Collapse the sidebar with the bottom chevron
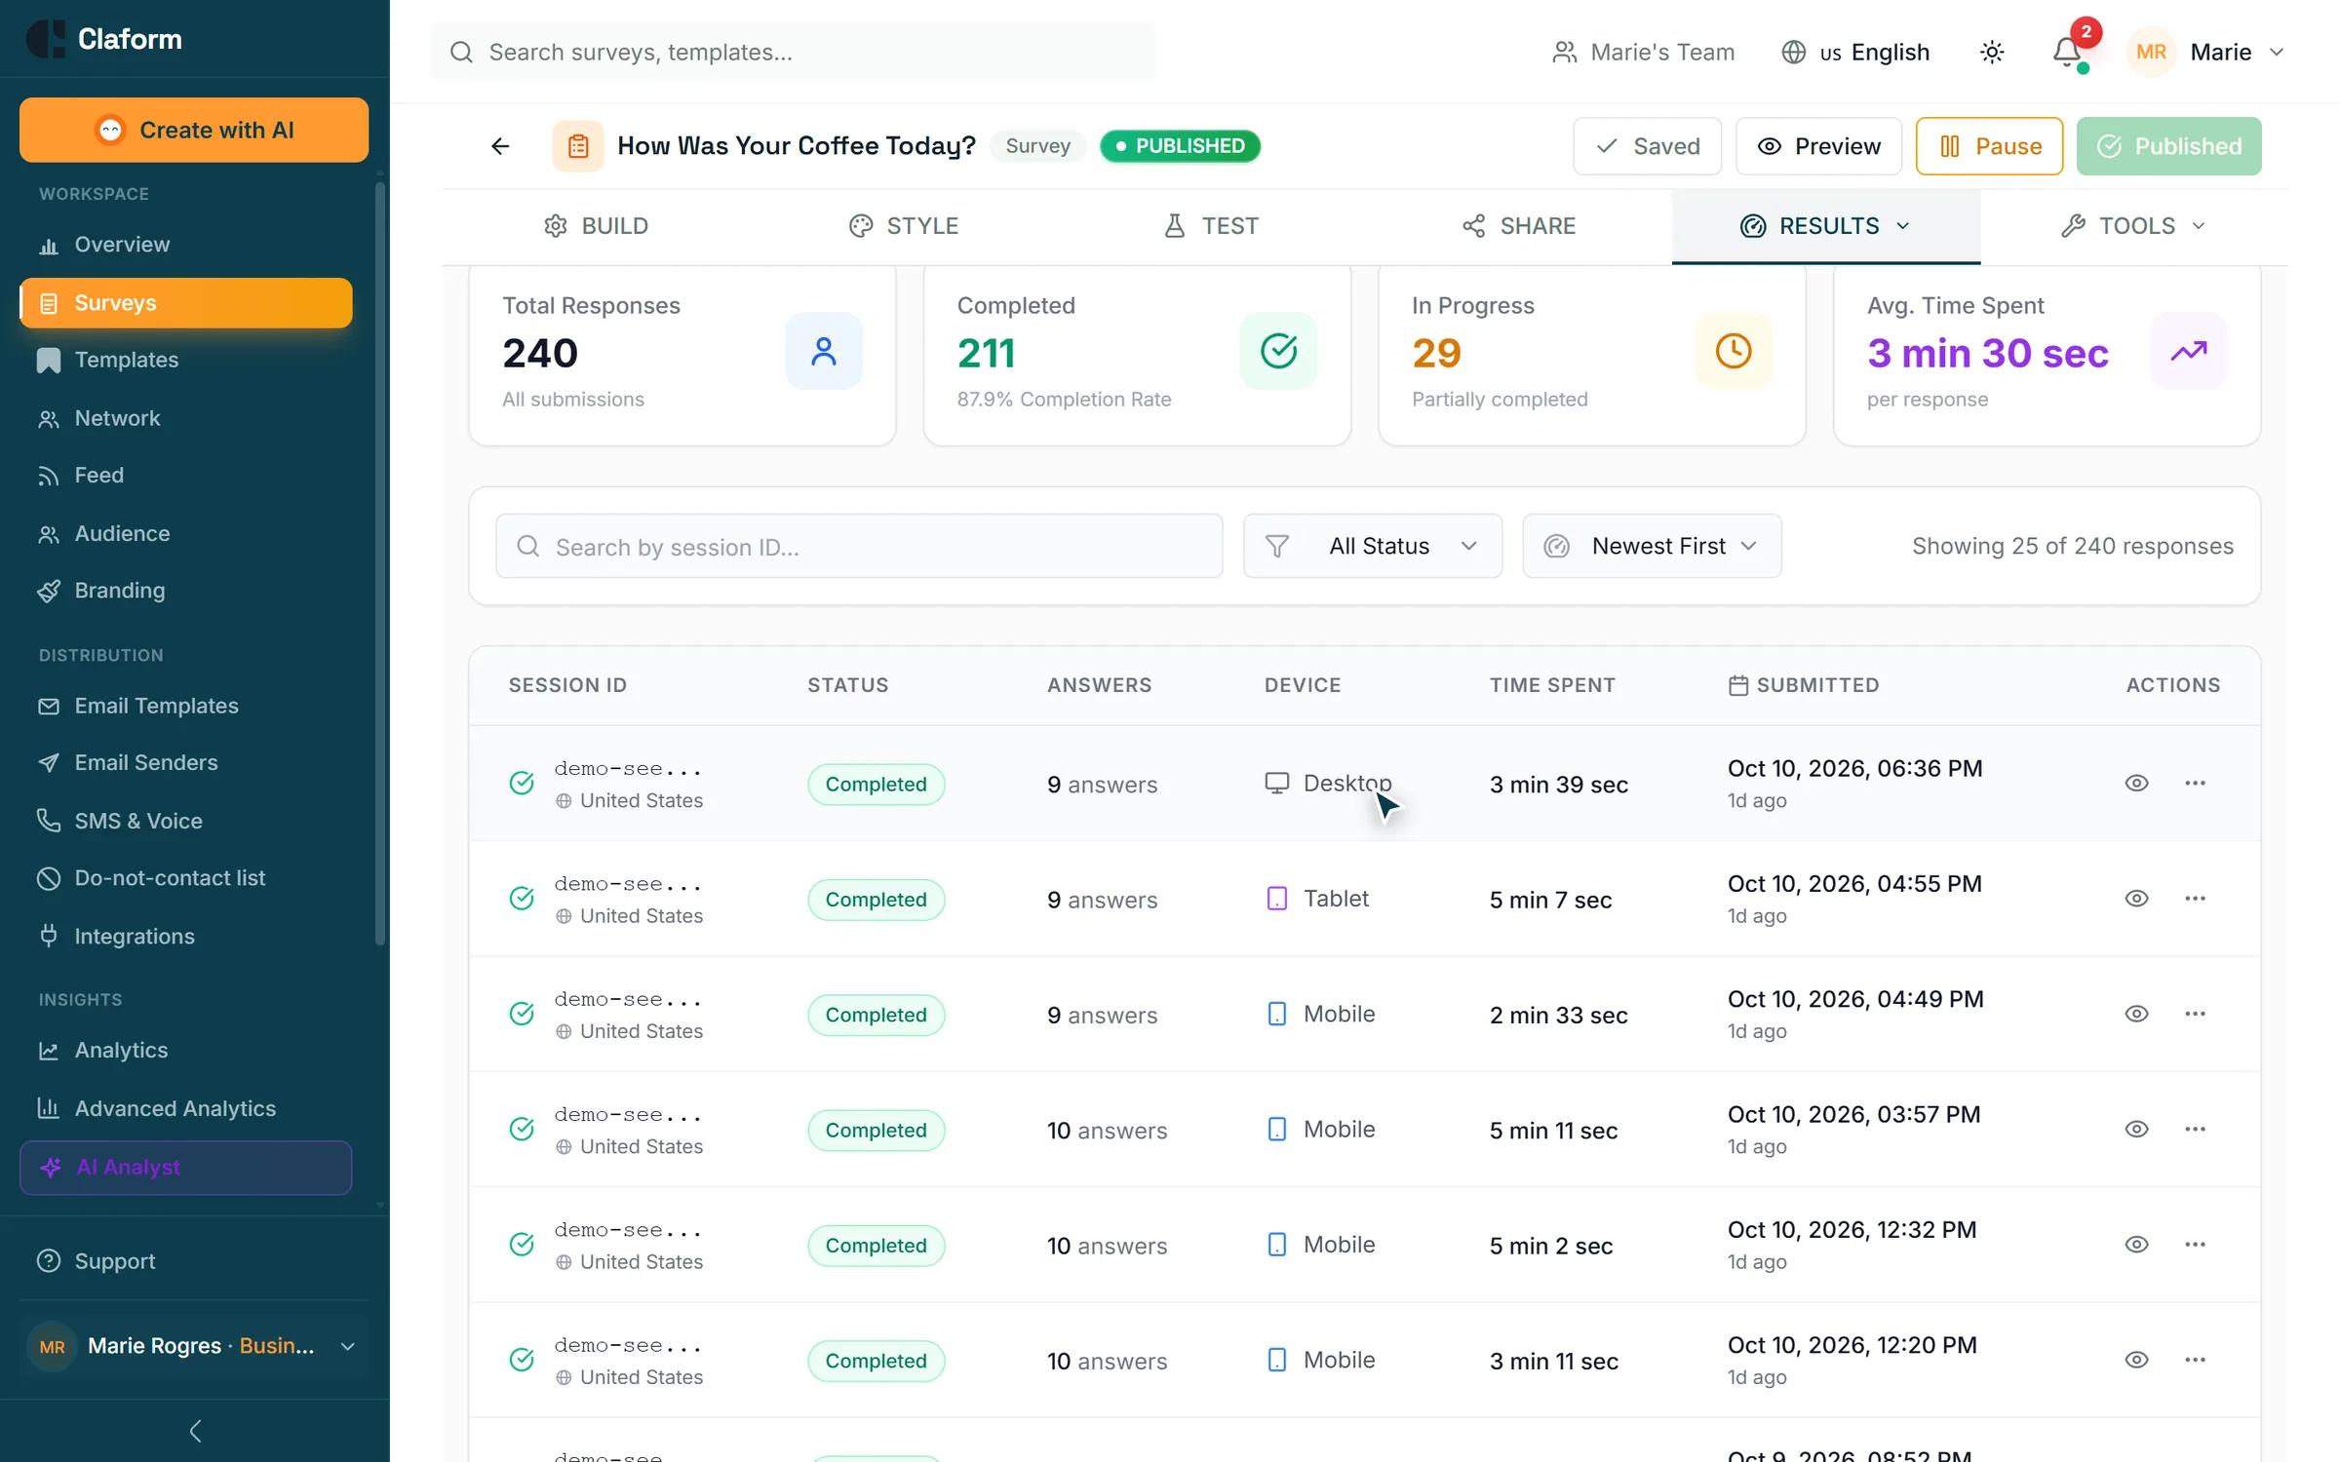This screenshot has width=2340, height=1462. pos(195,1430)
